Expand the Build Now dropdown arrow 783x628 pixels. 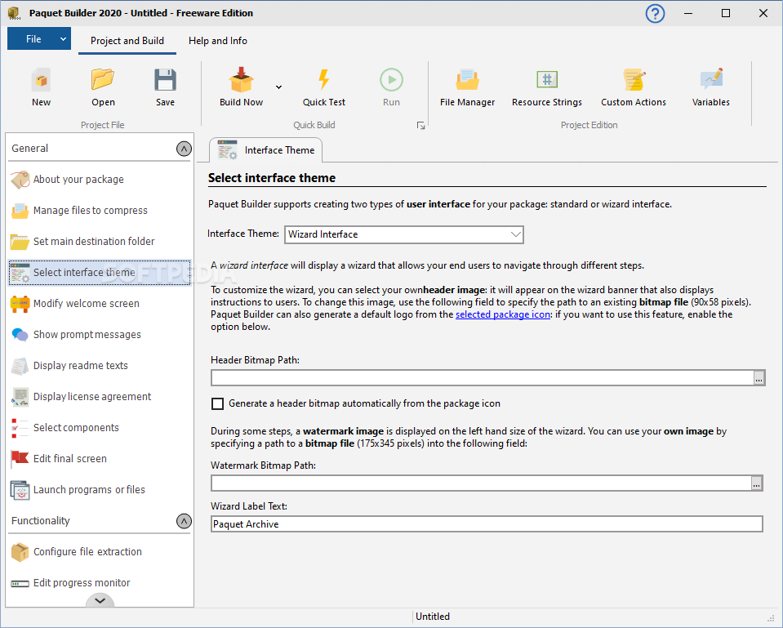pyautogui.click(x=278, y=87)
